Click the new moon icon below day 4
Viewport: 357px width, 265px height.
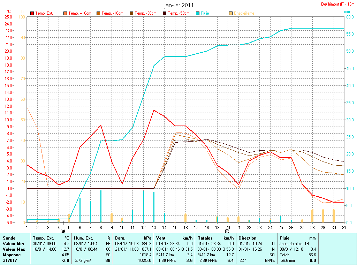click(x=63, y=231)
